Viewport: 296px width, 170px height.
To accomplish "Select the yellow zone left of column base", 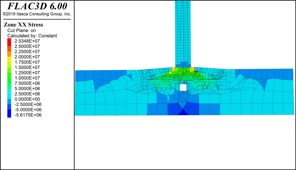I will pyautogui.click(x=174, y=69).
